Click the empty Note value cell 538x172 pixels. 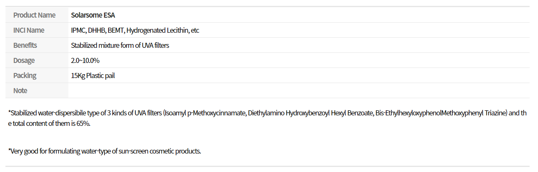tap(299, 91)
